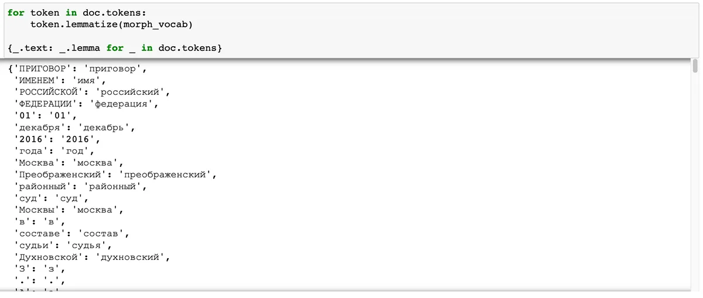Click the 'районный': 'районный' output row
This screenshot has width=703, height=298.
coord(80,186)
